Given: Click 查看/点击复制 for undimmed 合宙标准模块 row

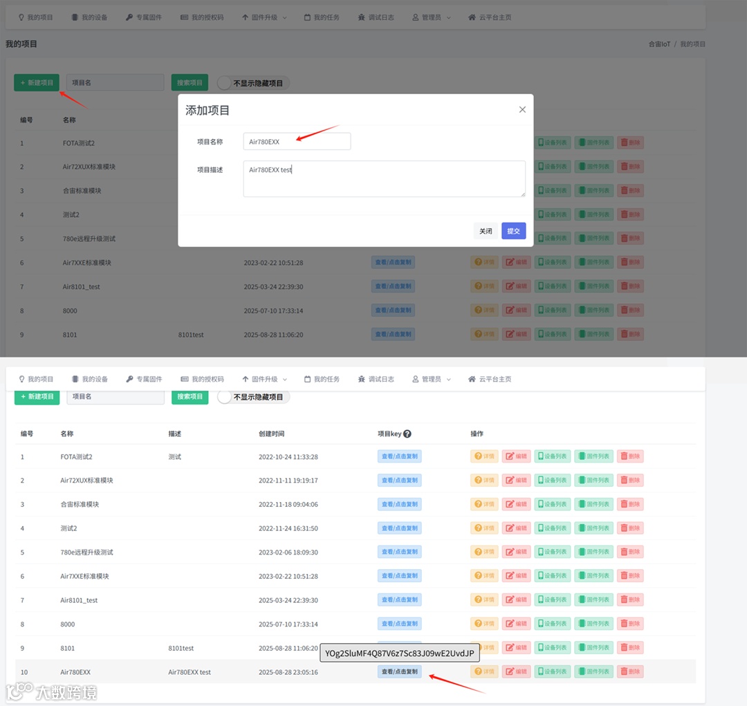Looking at the screenshot, I should point(399,504).
